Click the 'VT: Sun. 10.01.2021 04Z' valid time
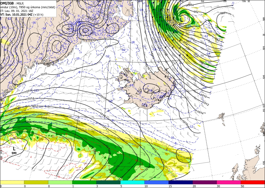265x188 pixels. pyautogui.click(x=16, y=15)
